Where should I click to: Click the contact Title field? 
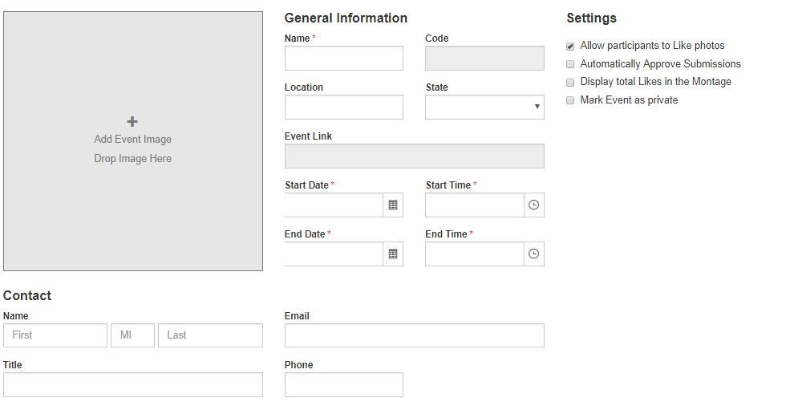[133, 384]
